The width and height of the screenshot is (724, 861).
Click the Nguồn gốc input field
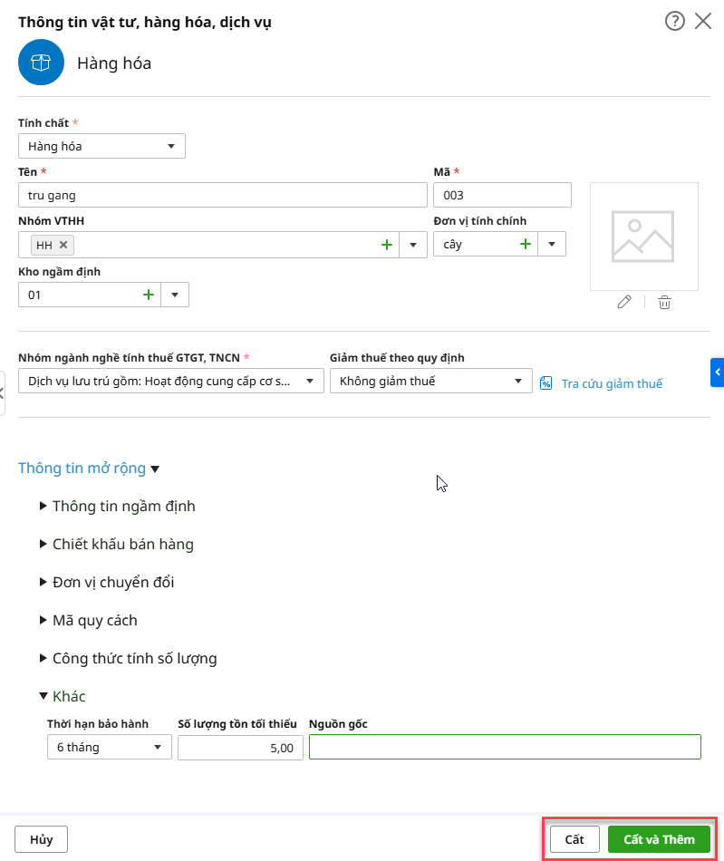tap(505, 747)
